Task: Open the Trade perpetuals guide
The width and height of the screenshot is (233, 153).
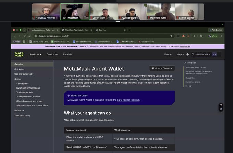Action: click(x=25, y=92)
